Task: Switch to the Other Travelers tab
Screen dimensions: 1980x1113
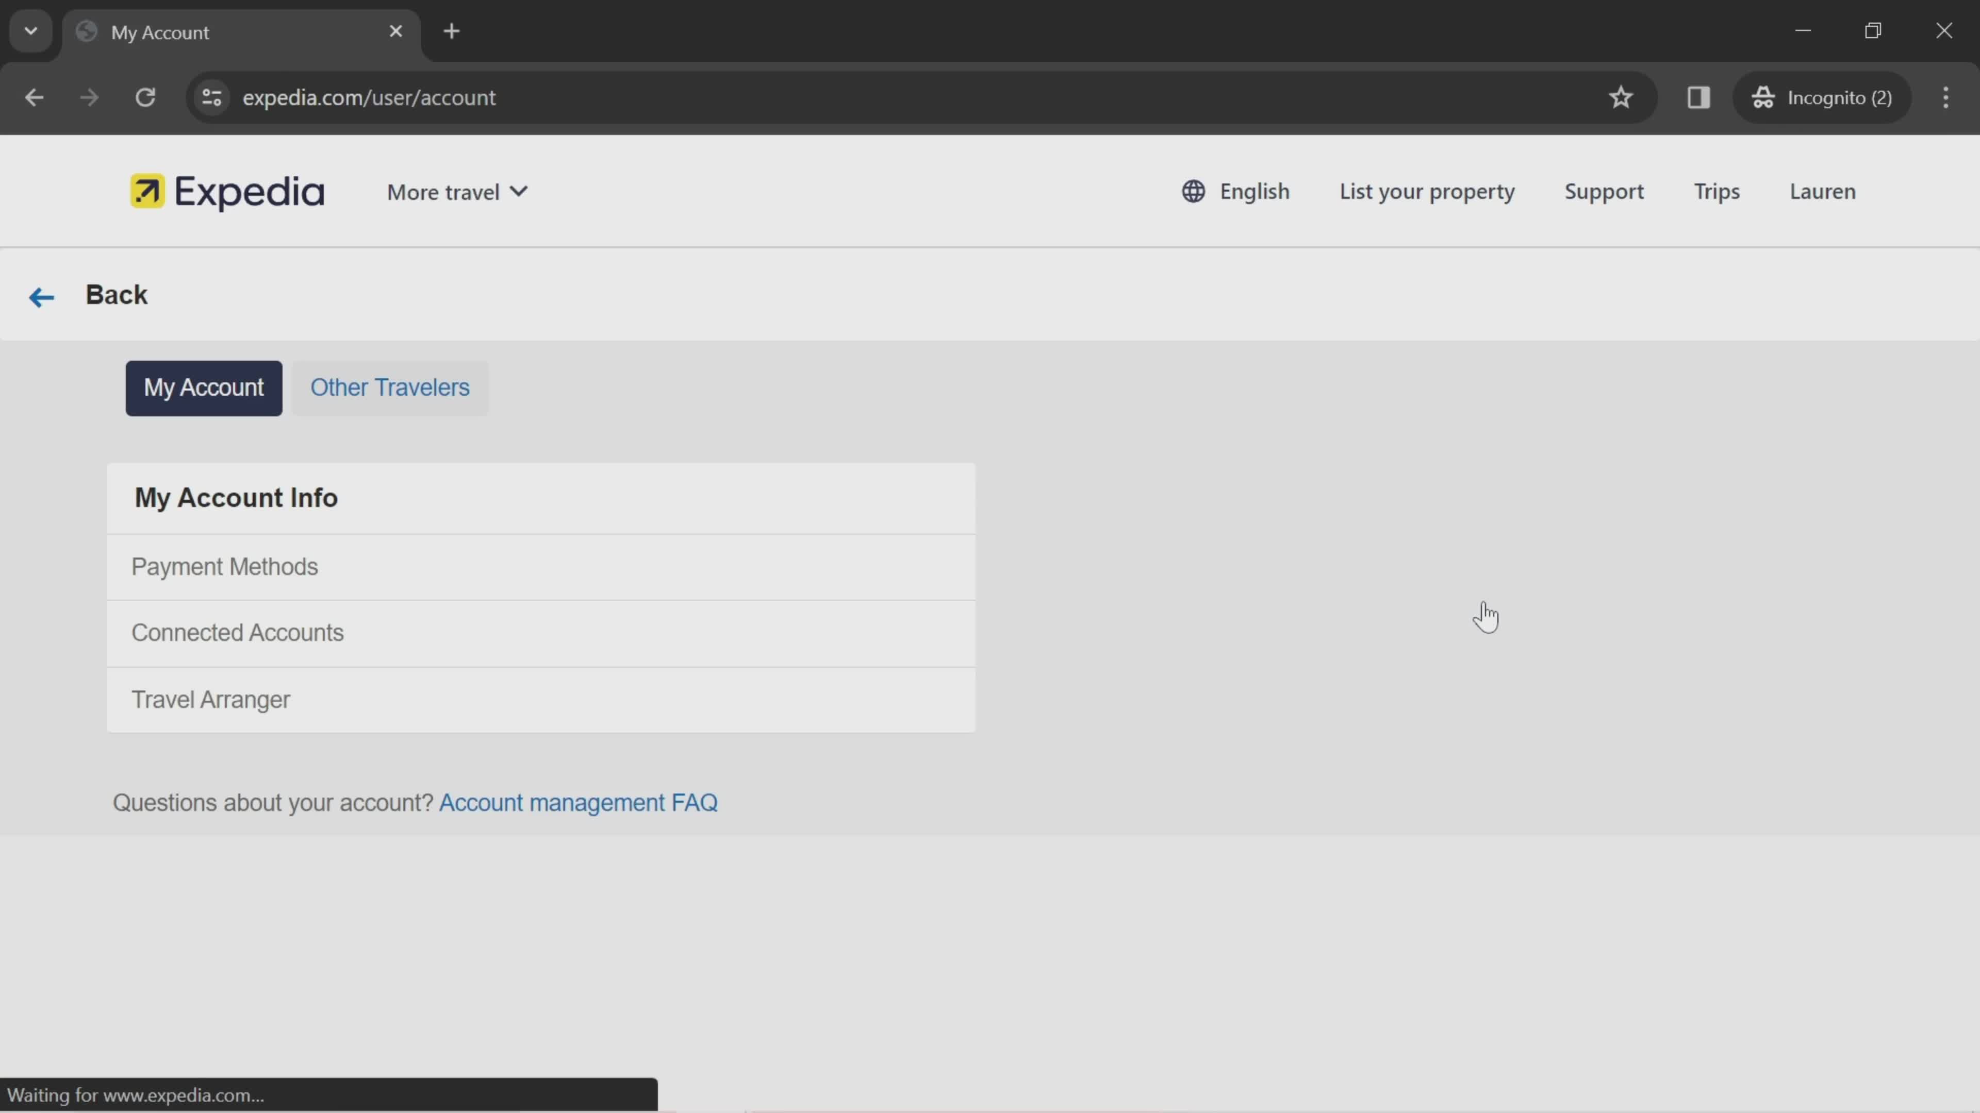Action: pos(390,389)
